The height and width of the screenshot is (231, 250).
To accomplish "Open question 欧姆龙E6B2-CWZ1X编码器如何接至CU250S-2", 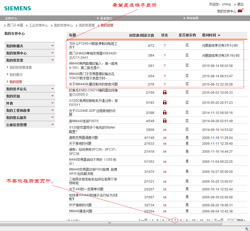I will [x=93, y=92].
